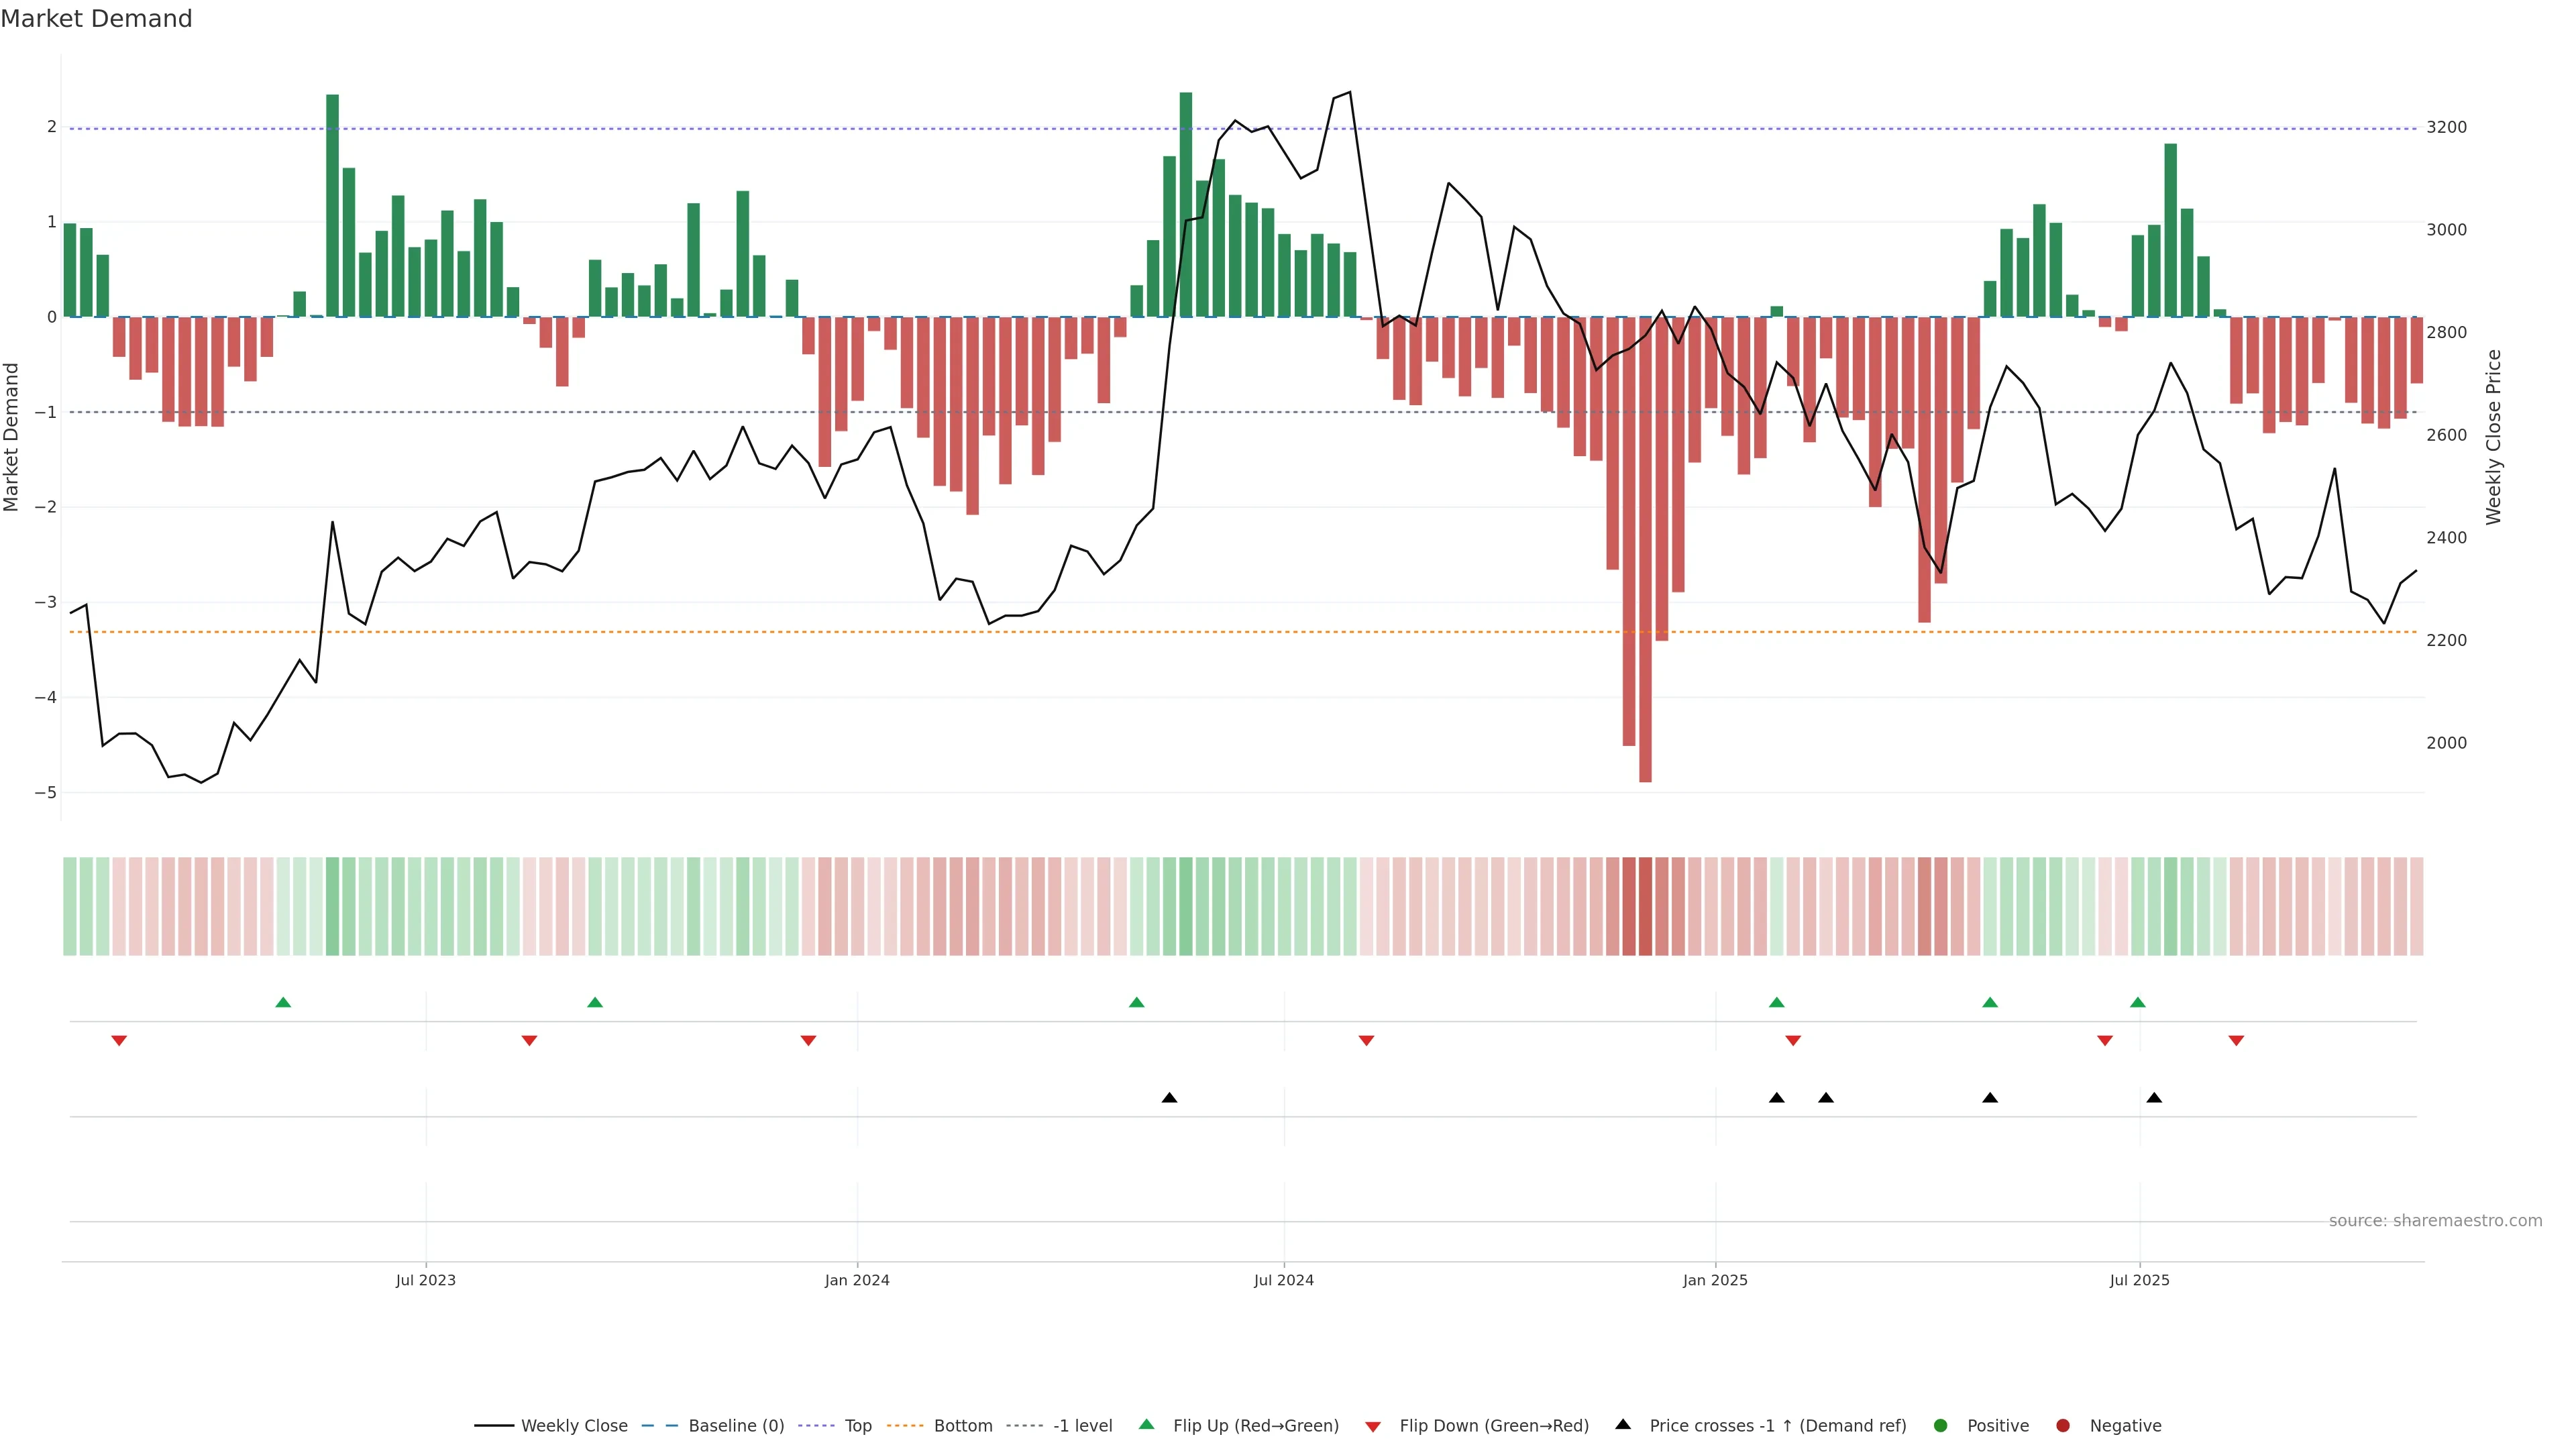Click the Jan 2024 x-axis label
The width and height of the screenshot is (2576, 1449).
pyautogui.click(x=857, y=1280)
